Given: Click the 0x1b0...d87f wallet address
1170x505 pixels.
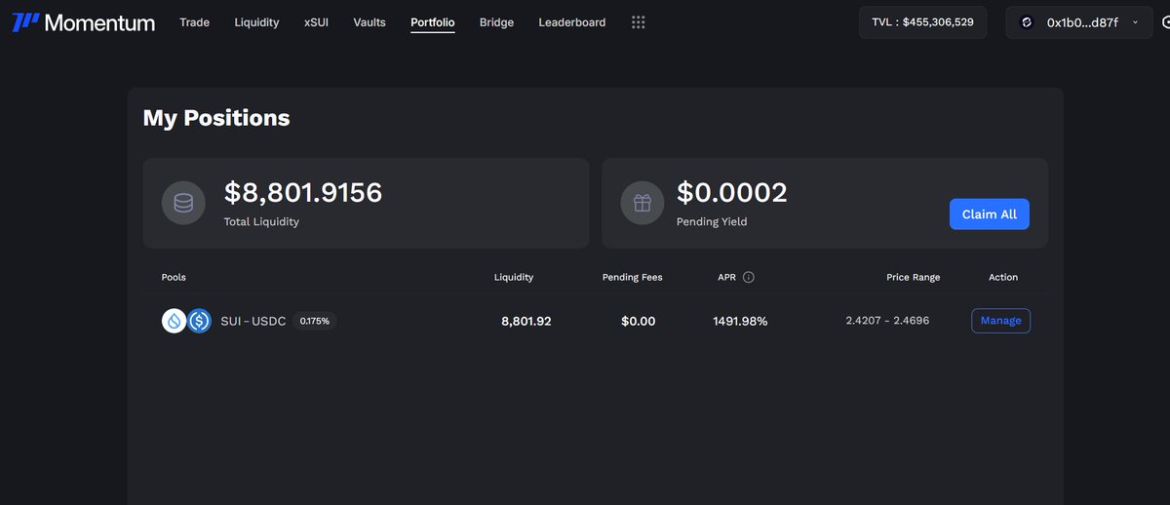Looking at the screenshot, I should point(1082,22).
